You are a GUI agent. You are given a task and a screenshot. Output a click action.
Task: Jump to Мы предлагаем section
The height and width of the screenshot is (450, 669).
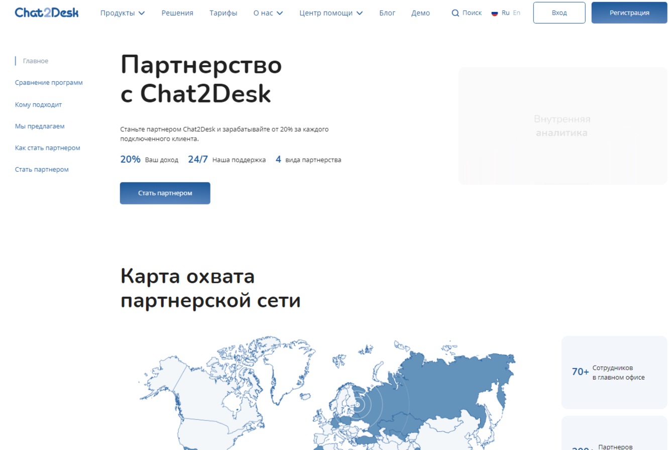(x=40, y=126)
